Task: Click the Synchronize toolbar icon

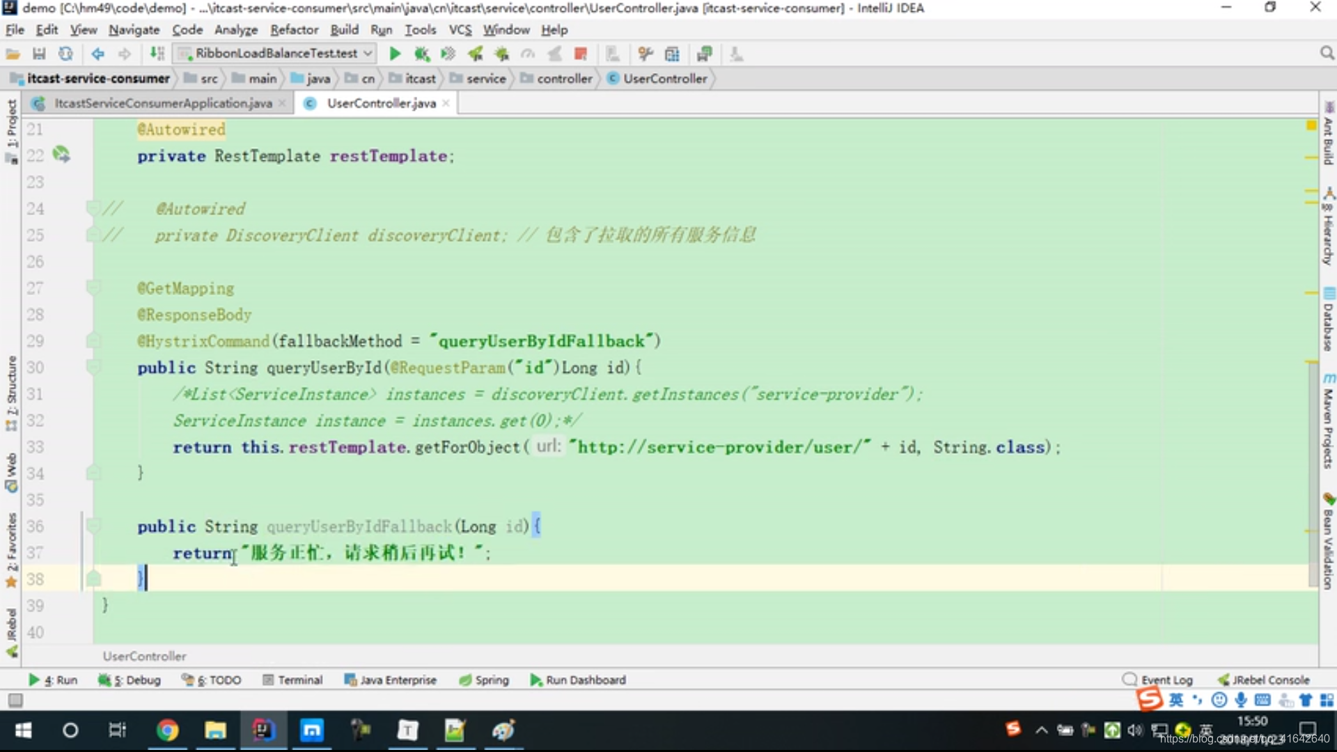Action: pyautogui.click(x=65, y=54)
